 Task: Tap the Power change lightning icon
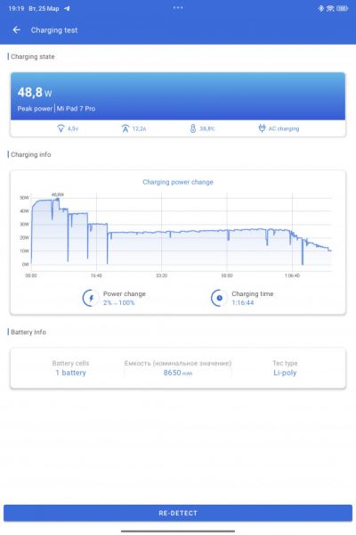point(91,298)
